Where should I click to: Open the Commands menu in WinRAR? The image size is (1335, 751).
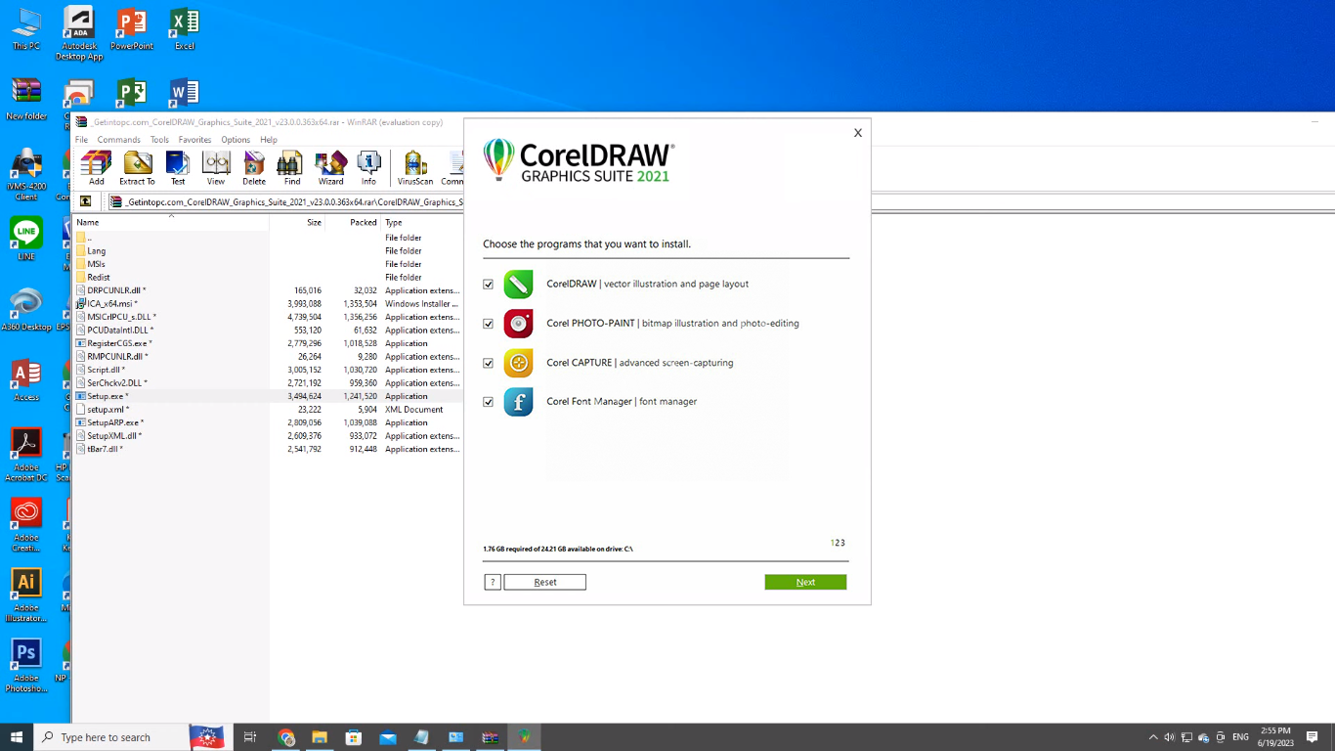(x=118, y=140)
